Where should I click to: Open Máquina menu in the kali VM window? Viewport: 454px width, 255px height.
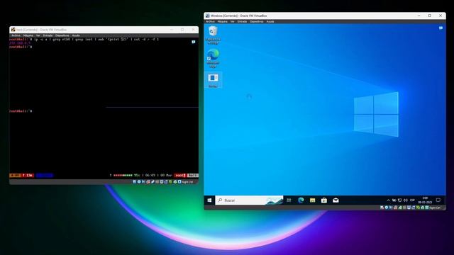click(x=28, y=35)
